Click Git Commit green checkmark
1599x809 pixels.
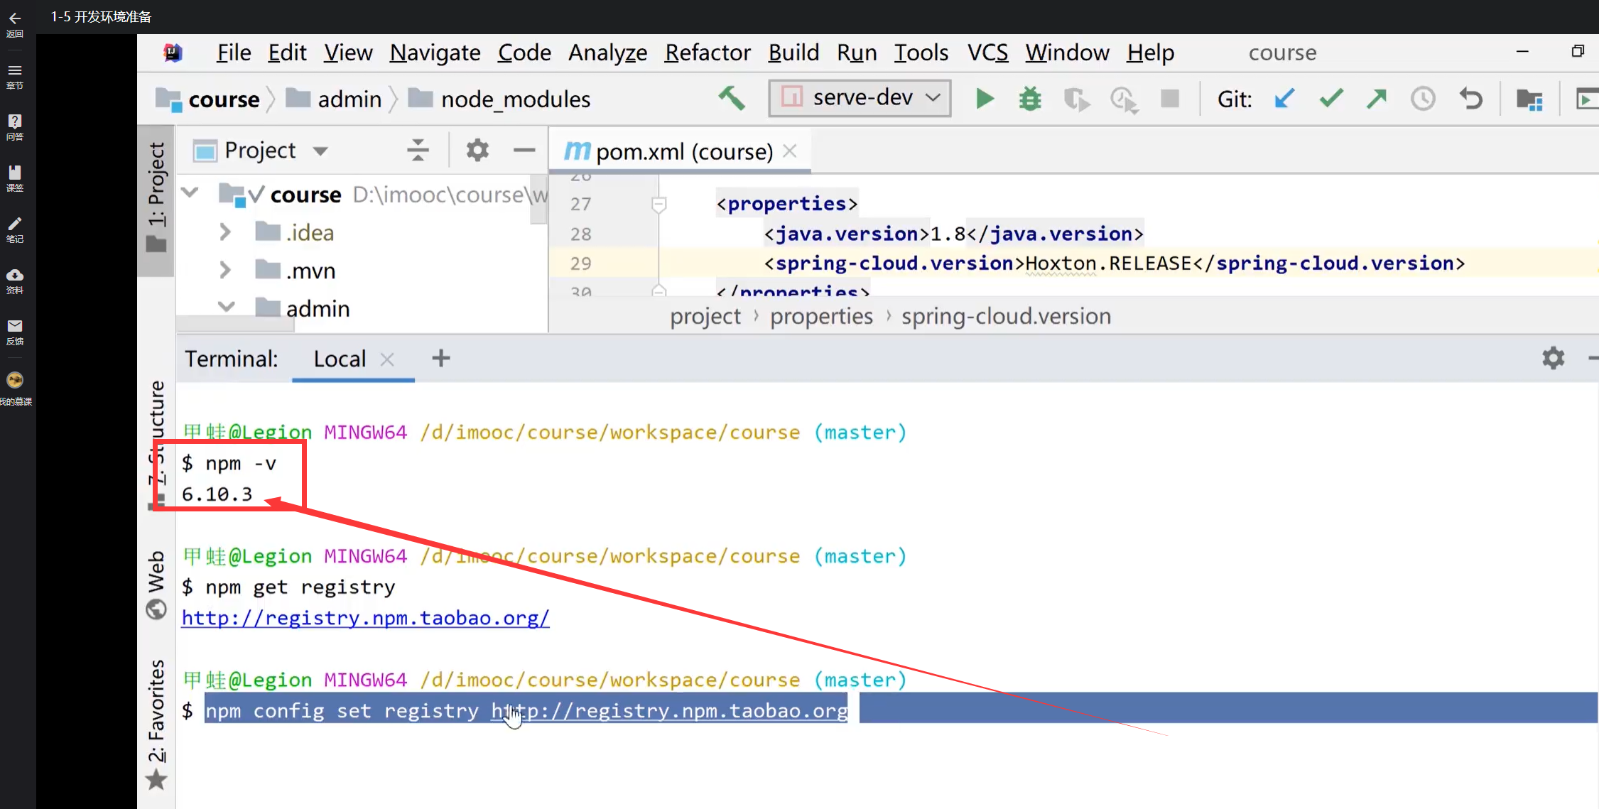pyautogui.click(x=1331, y=98)
